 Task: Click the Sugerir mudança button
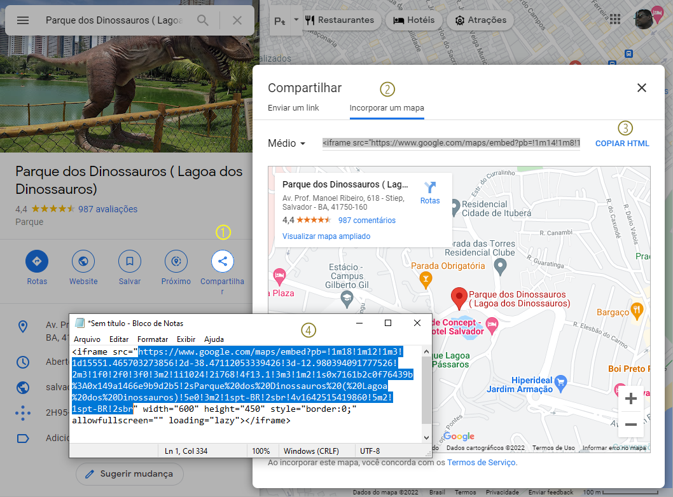pos(130,474)
